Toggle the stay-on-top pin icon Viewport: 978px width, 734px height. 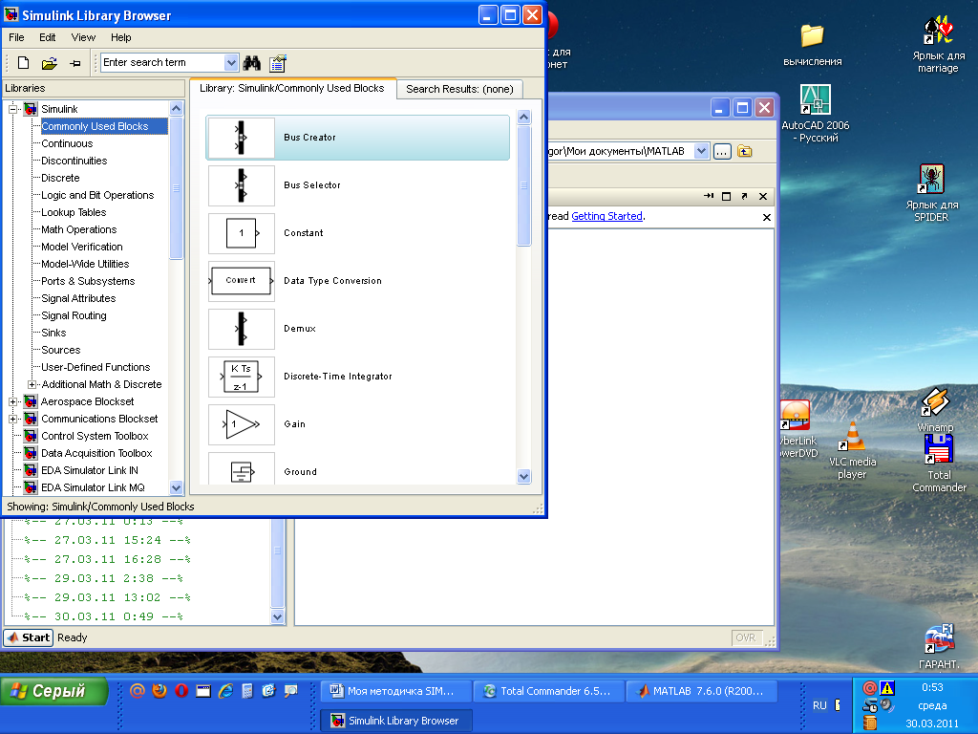click(75, 63)
